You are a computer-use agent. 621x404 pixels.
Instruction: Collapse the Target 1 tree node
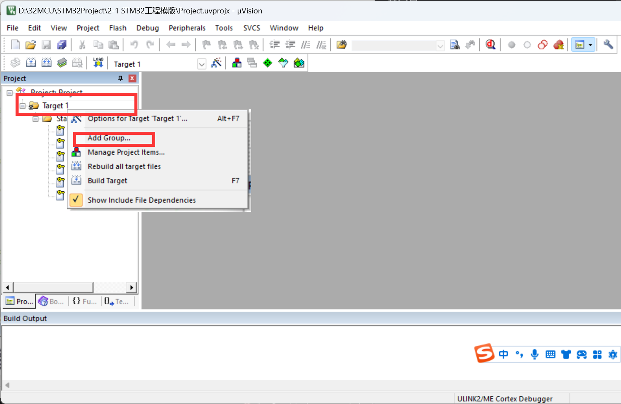22,105
